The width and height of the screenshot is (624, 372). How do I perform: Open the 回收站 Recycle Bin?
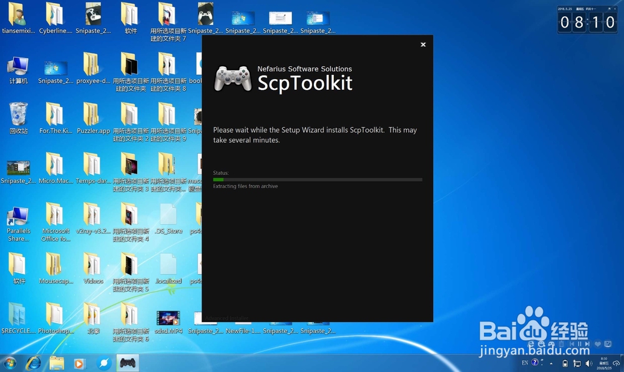[18, 119]
